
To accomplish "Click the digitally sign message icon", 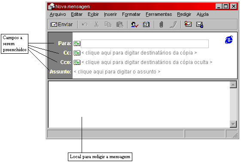I will 188,24.
